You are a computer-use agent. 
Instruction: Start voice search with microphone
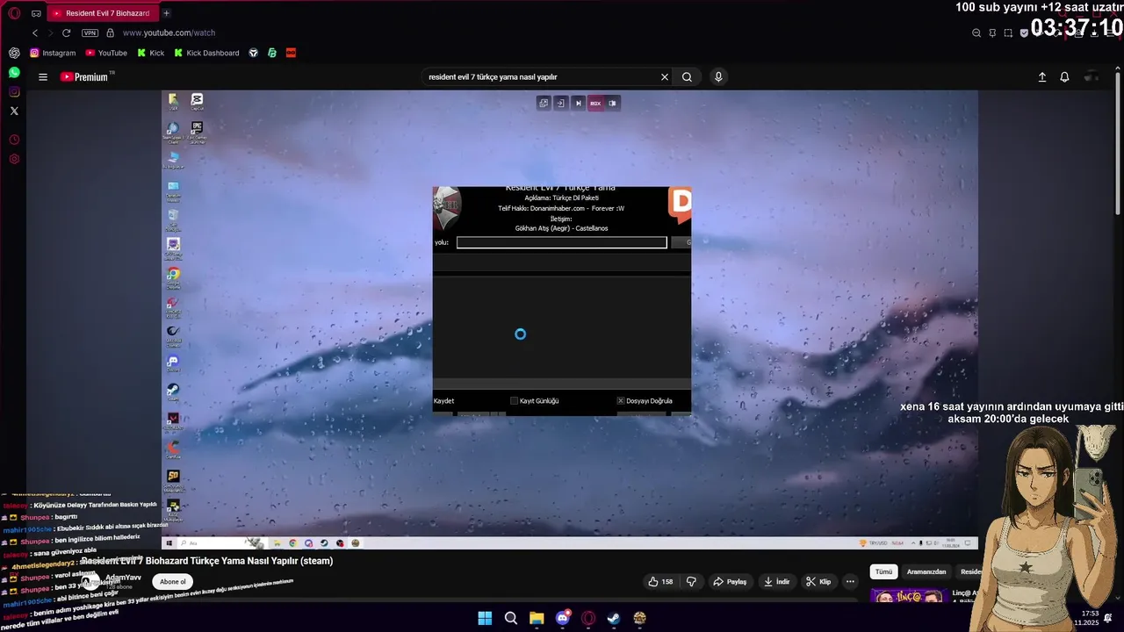click(x=718, y=77)
